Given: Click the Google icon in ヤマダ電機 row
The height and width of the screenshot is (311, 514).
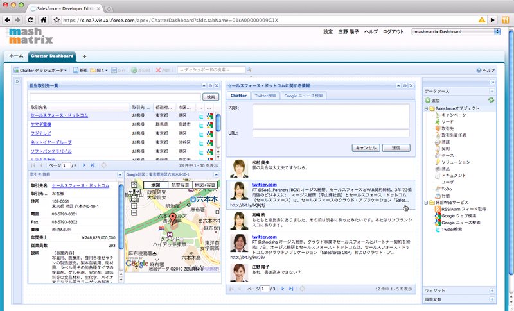Looking at the screenshot, I should tap(209, 125).
